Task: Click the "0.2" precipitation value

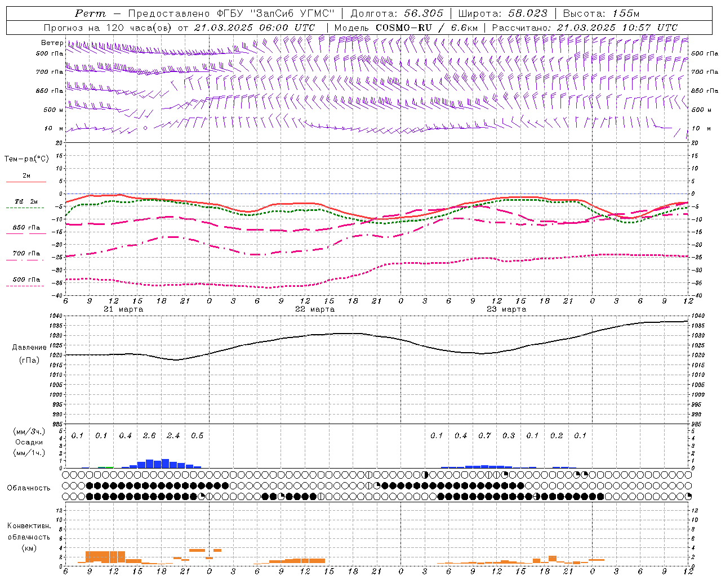Action: [556, 435]
